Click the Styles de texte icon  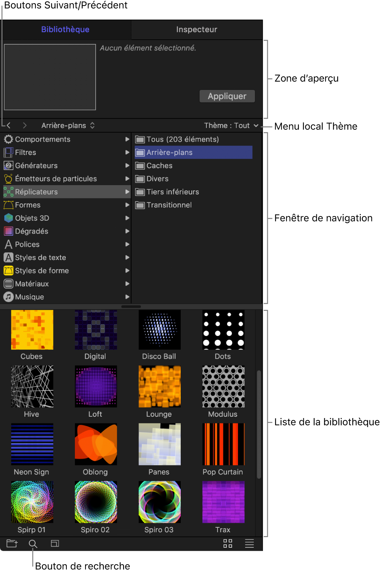[x=8, y=258]
